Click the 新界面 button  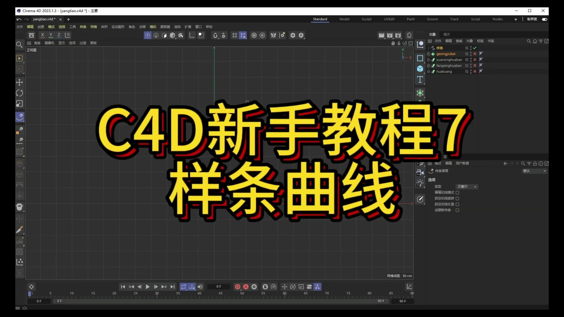532,19
